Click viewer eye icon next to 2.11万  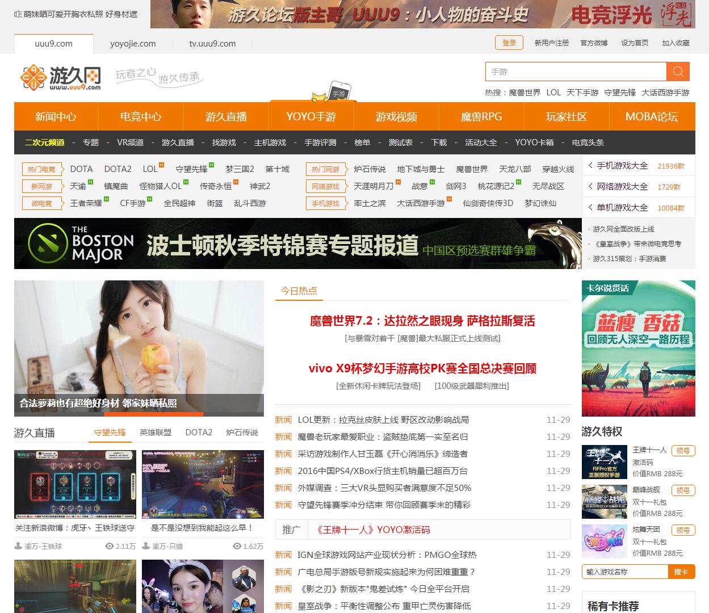pyautogui.click(x=109, y=546)
